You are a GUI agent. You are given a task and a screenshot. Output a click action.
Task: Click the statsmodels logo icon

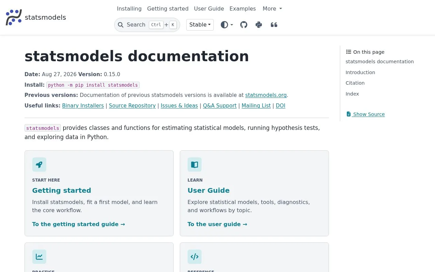[x=14, y=17]
